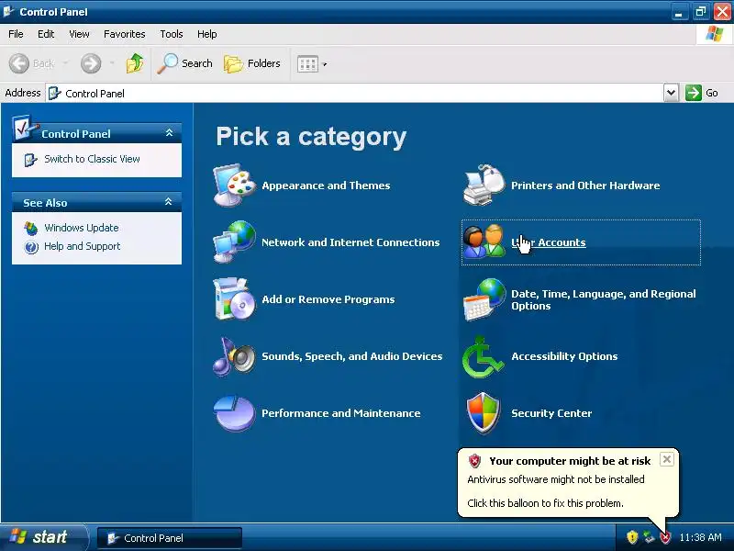
Task: Open the Search toolbar button
Action: [185, 63]
